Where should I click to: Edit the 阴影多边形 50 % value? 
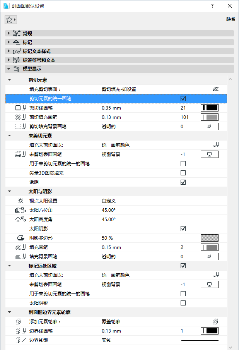coord(107,238)
